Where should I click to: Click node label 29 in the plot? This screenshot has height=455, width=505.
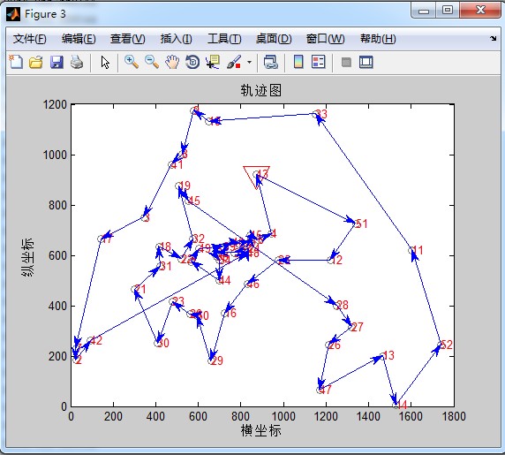click(x=217, y=360)
